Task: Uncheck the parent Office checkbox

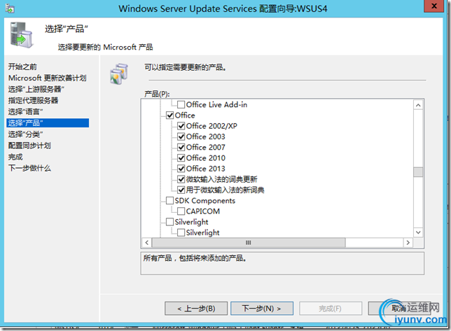Action: click(169, 115)
